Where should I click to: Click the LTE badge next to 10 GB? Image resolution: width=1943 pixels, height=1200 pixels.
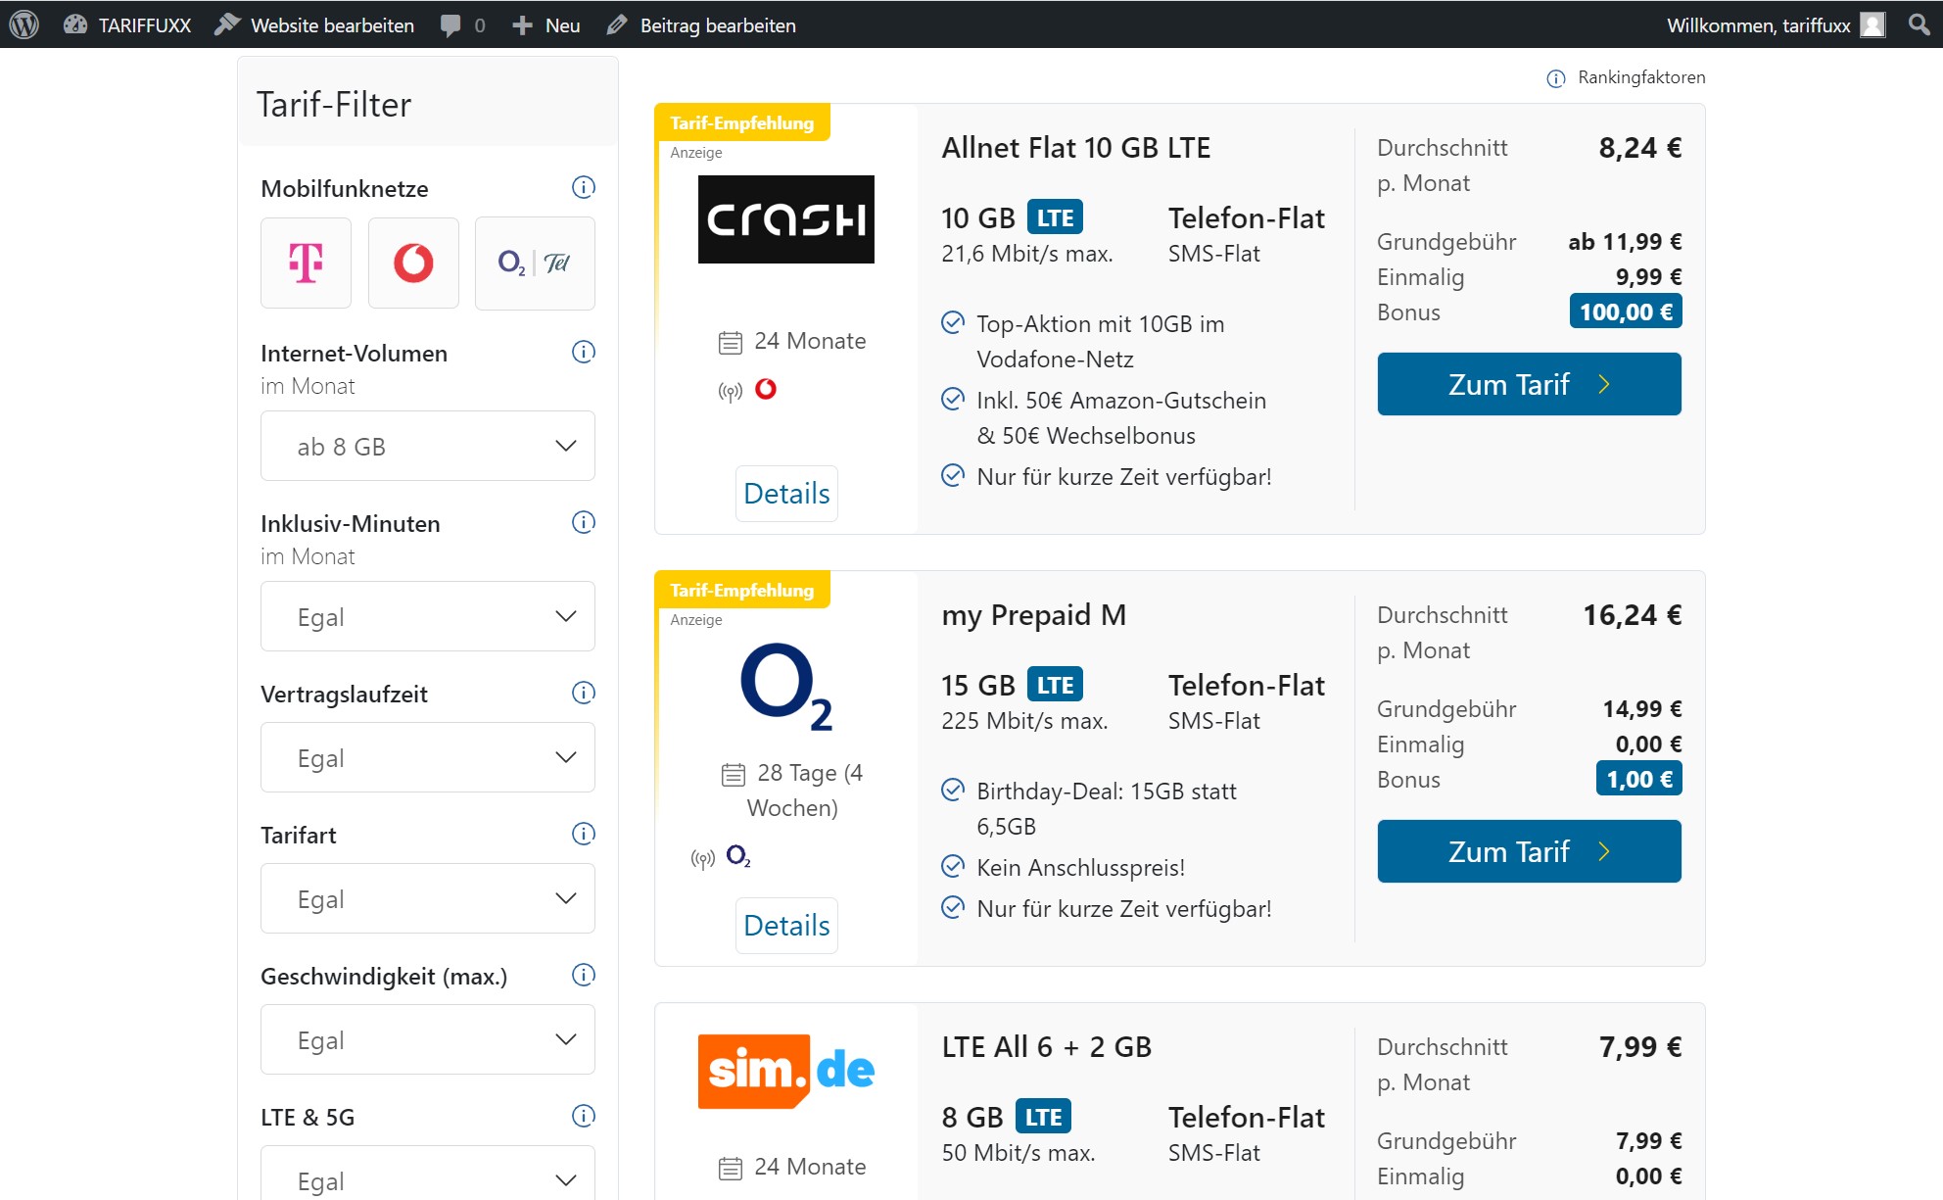[x=1055, y=217]
